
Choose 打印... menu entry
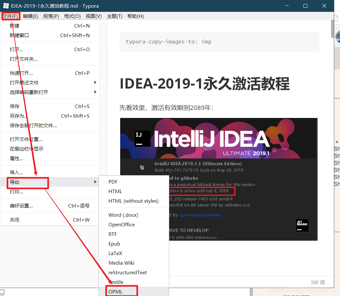[50, 192]
